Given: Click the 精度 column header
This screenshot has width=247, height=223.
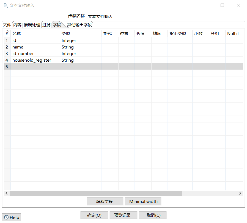Looking at the screenshot, I should (160, 33).
